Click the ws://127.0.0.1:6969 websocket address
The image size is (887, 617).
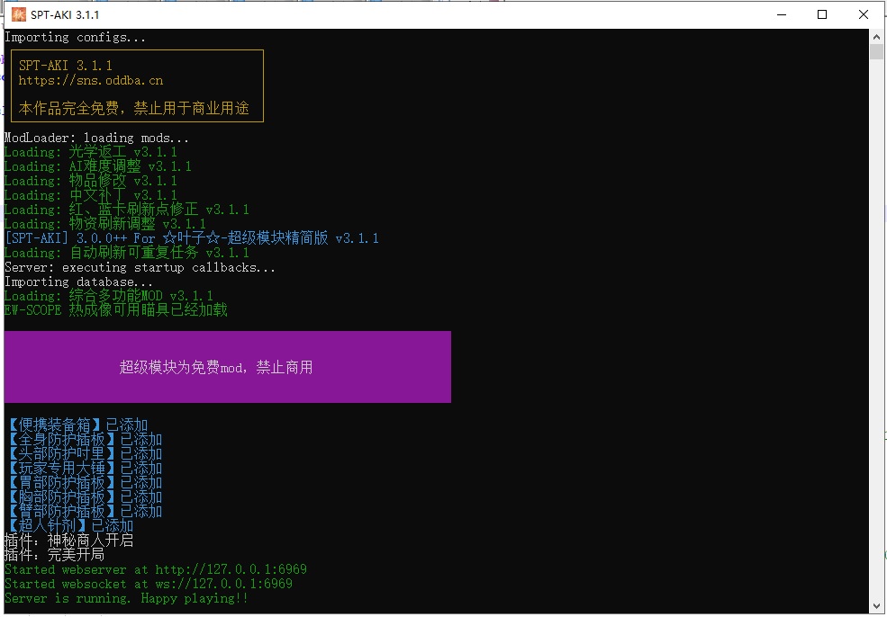coord(223,584)
